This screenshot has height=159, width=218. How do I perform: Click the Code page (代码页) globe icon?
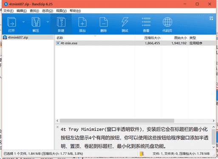[167, 22]
